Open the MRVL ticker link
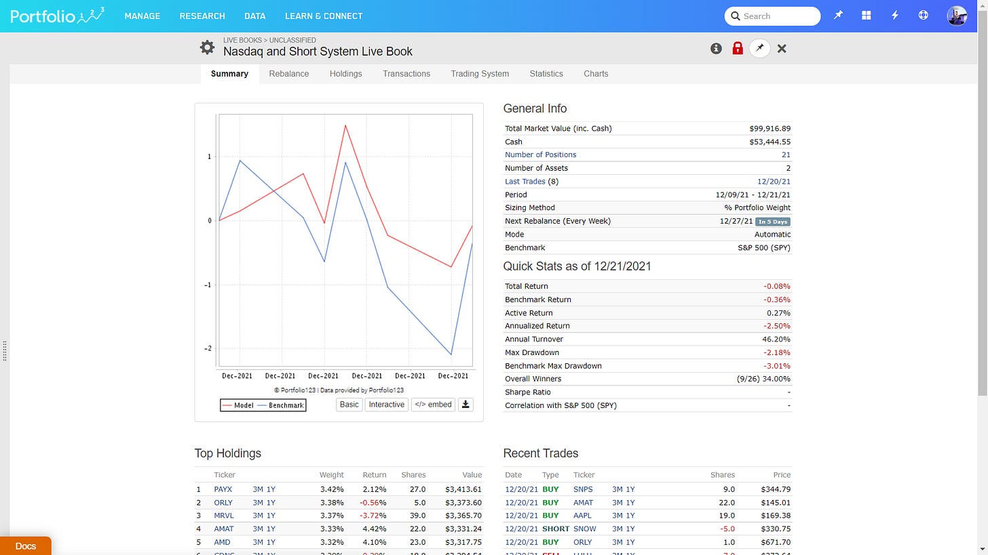 click(x=223, y=516)
